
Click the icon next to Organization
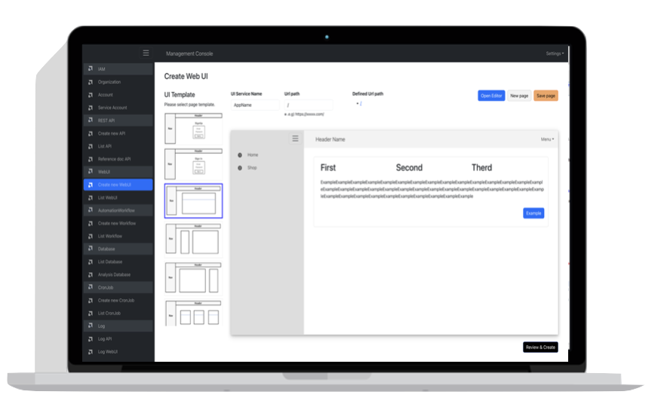pos(91,82)
